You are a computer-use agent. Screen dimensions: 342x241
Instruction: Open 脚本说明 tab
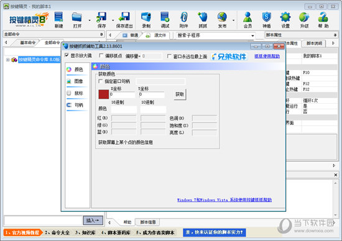point(314,43)
